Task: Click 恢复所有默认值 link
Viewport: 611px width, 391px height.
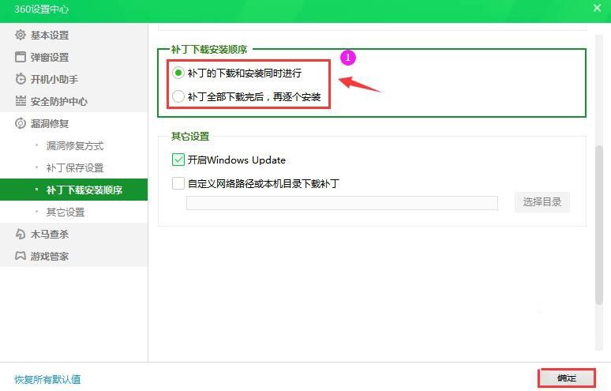Action: click(x=47, y=379)
